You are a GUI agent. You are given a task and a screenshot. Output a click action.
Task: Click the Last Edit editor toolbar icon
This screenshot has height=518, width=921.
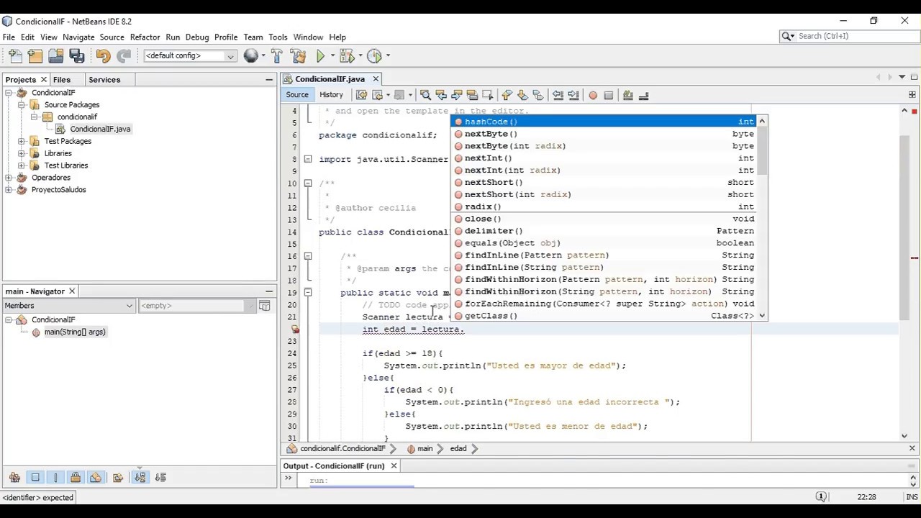(x=362, y=95)
